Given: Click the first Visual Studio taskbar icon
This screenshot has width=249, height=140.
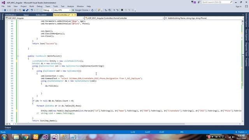Looking at the screenshot, I should tap(45, 137).
